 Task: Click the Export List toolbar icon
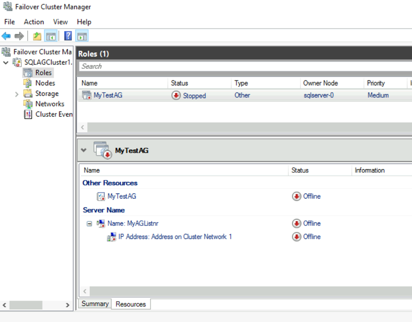click(x=36, y=36)
